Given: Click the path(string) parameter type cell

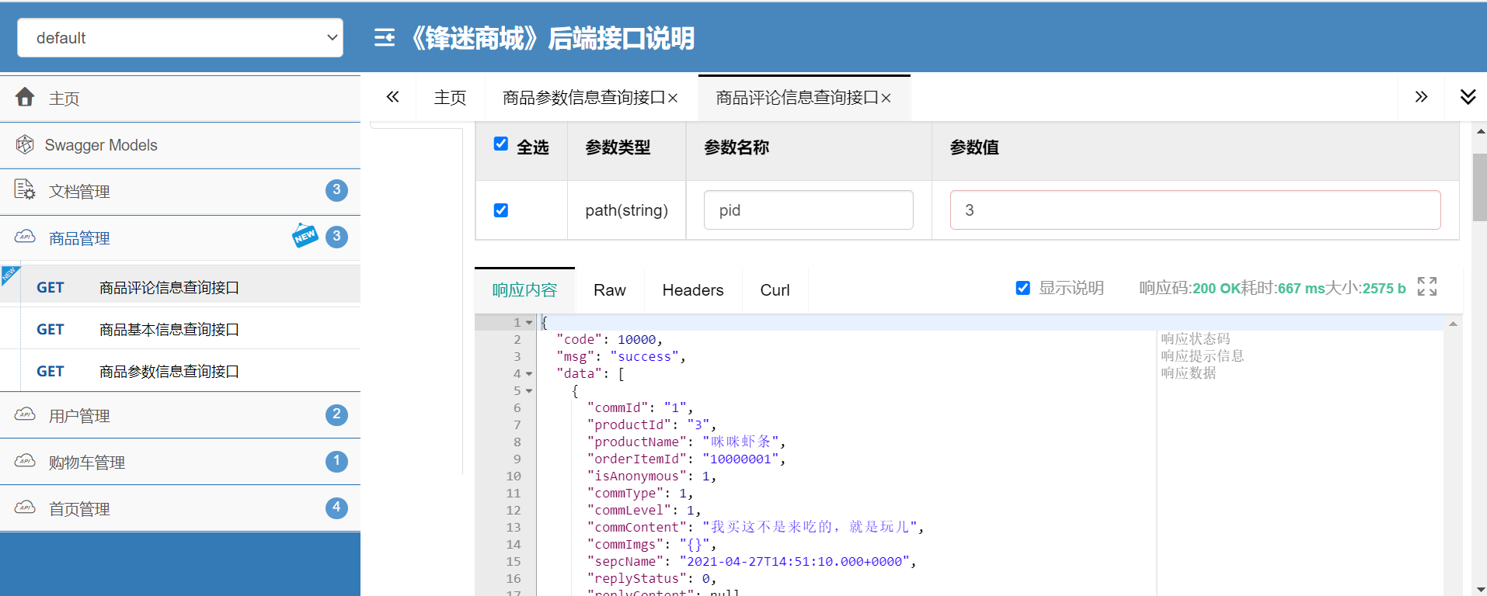Looking at the screenshot, I should [x=627, y=210].
